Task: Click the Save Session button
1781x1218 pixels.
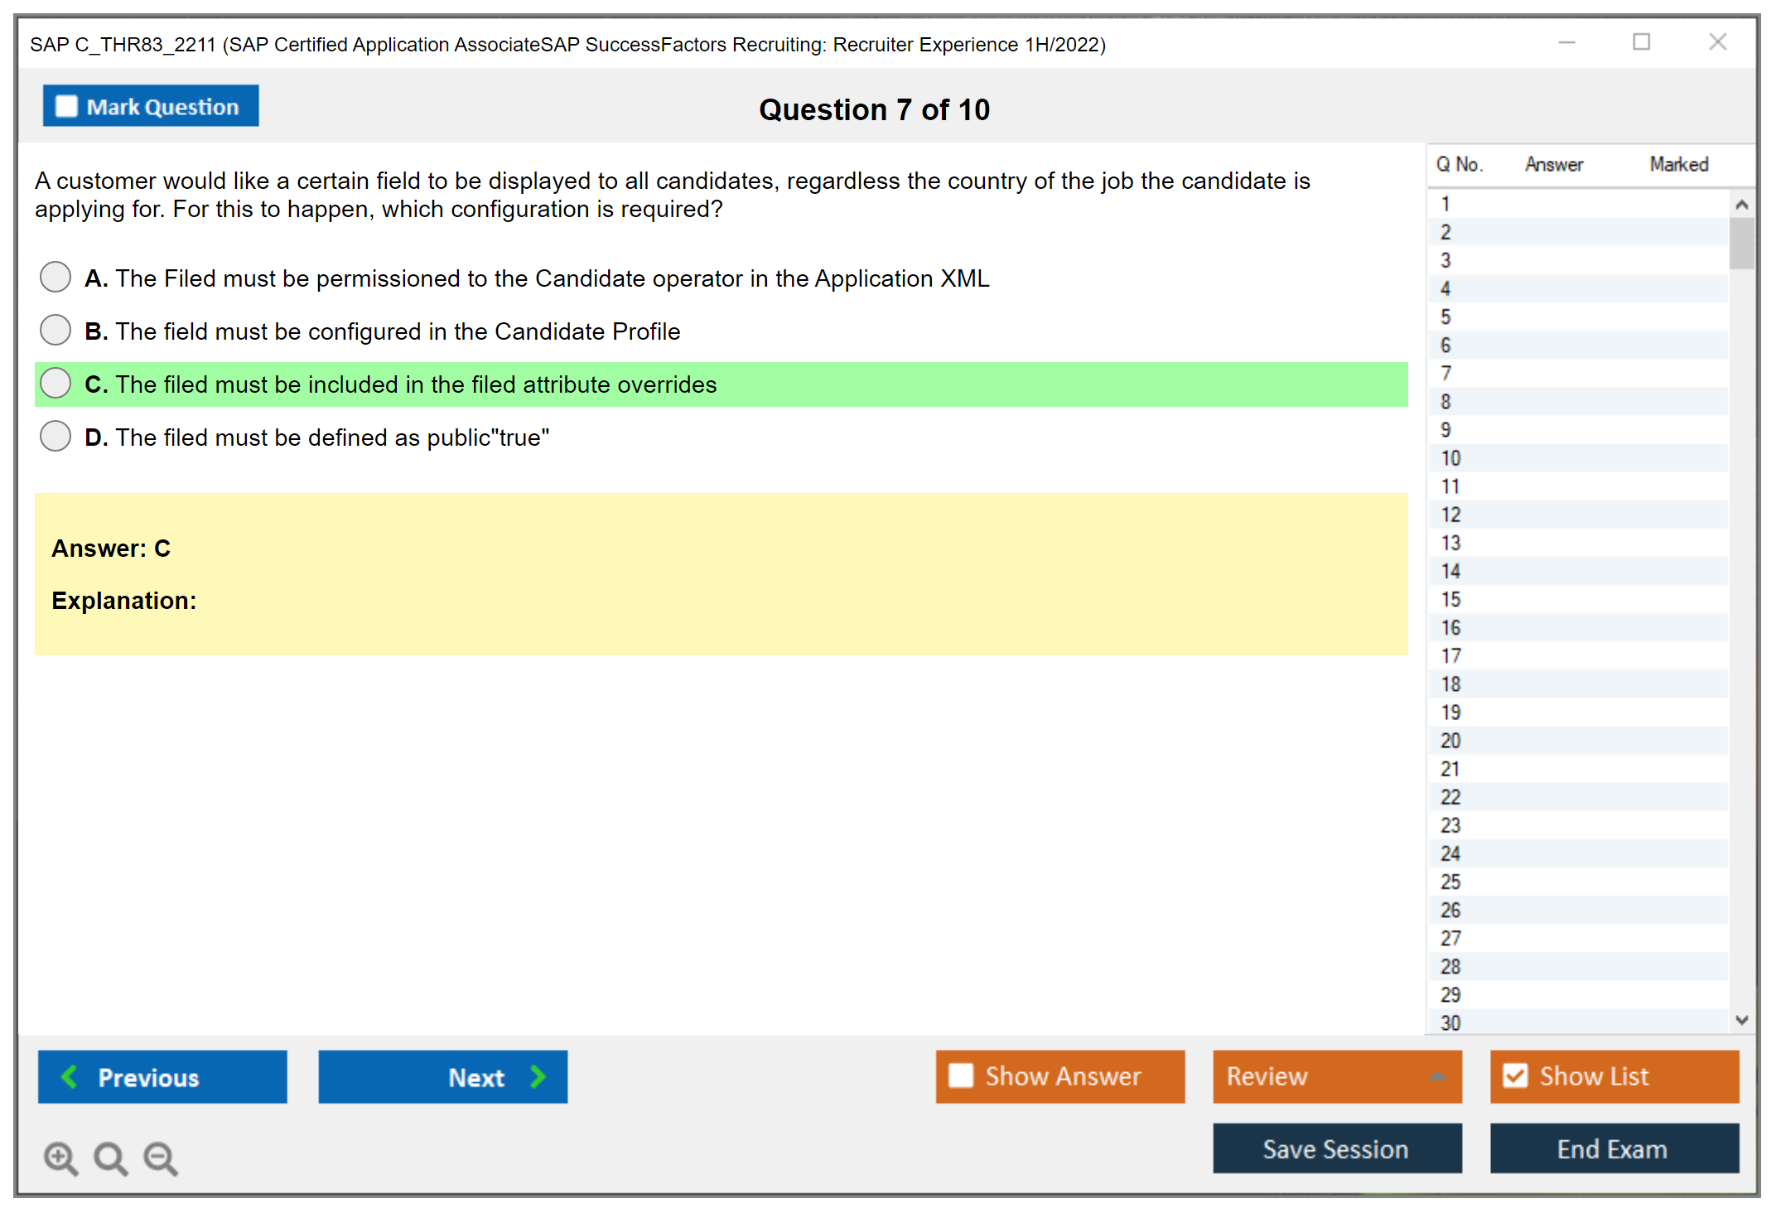Action: pyautogui.click(x=1336, y=1148)
